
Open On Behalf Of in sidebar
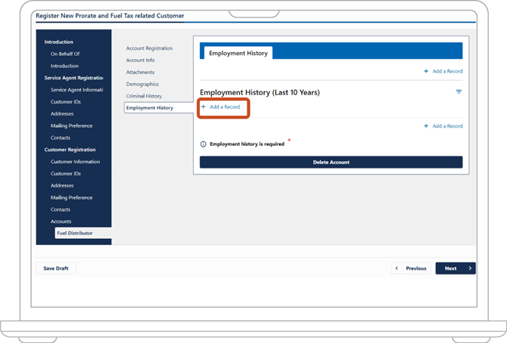[x=65, y=54]
